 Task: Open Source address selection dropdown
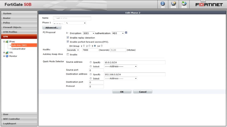121,66
